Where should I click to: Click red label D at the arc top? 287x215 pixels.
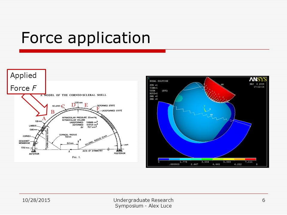[x=74, y=105]
